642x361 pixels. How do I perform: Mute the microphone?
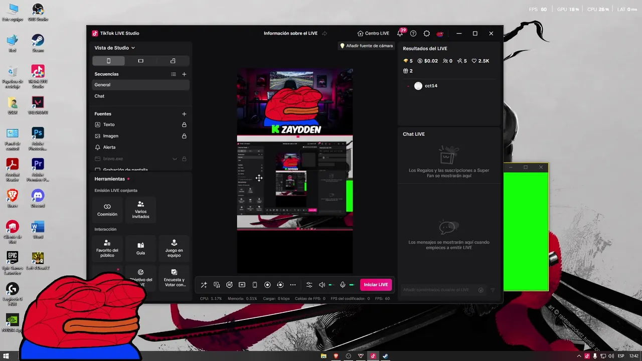(343, 285)
